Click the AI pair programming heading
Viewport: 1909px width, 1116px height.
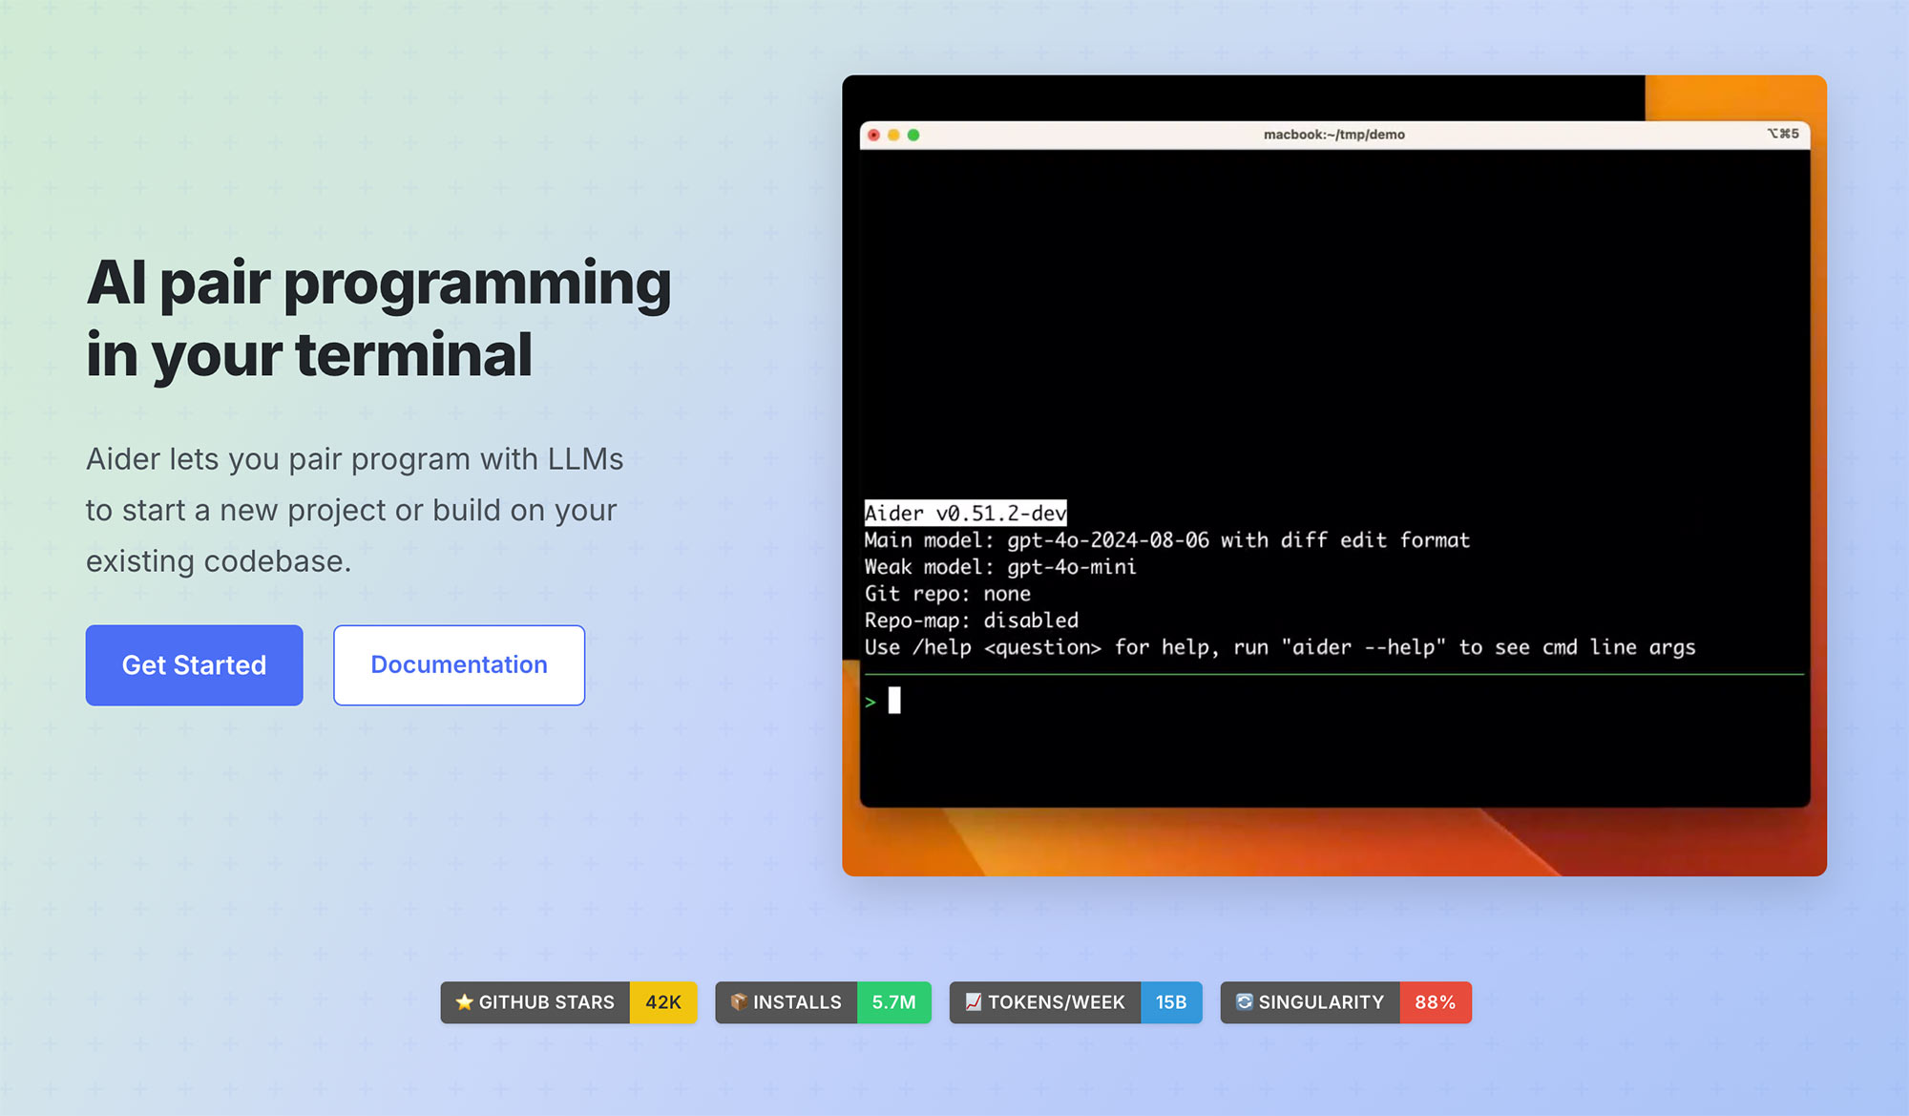coord(379,318)
